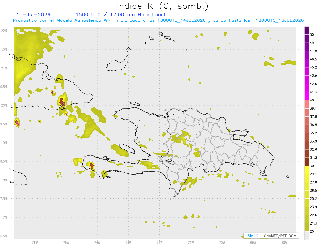Click the color bar label '45.2'
This screenshot has width=319, height=246.
coord(313,67)
